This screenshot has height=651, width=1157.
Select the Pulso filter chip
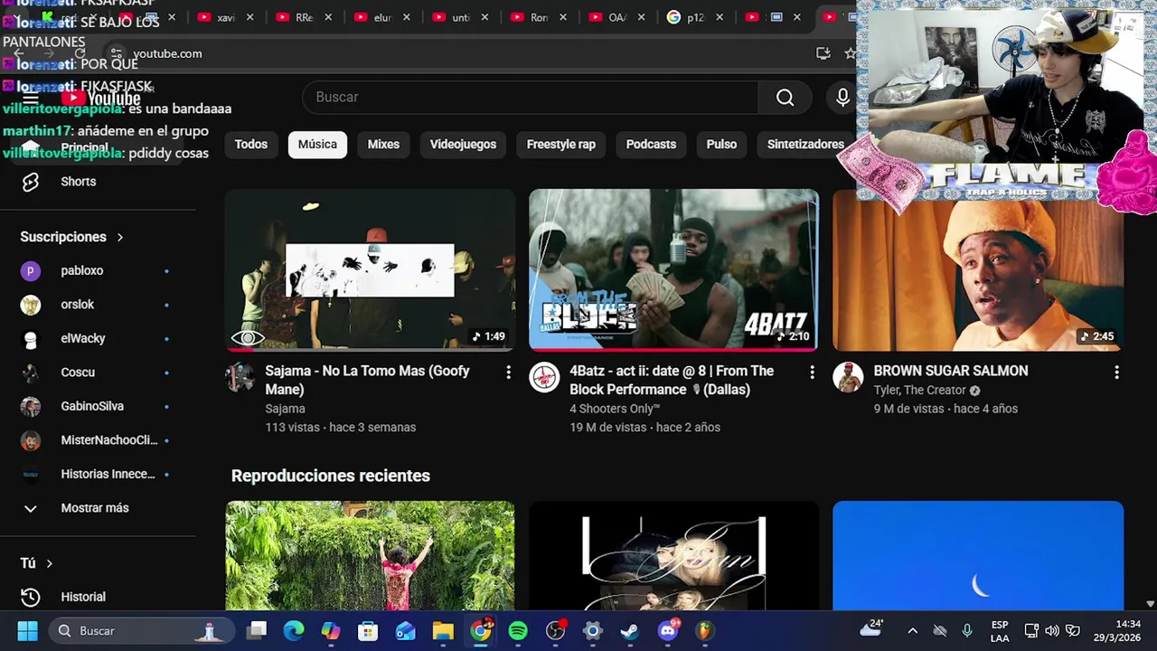click(x=721, y=145)
